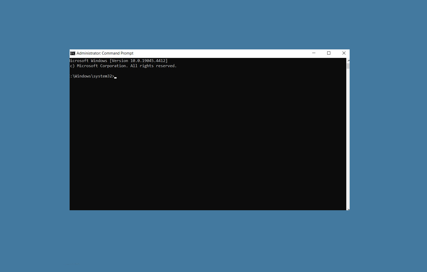Click the vertical scrollbar thumb
This screenshot has width=427, height=272.
(x=348, y=66)
